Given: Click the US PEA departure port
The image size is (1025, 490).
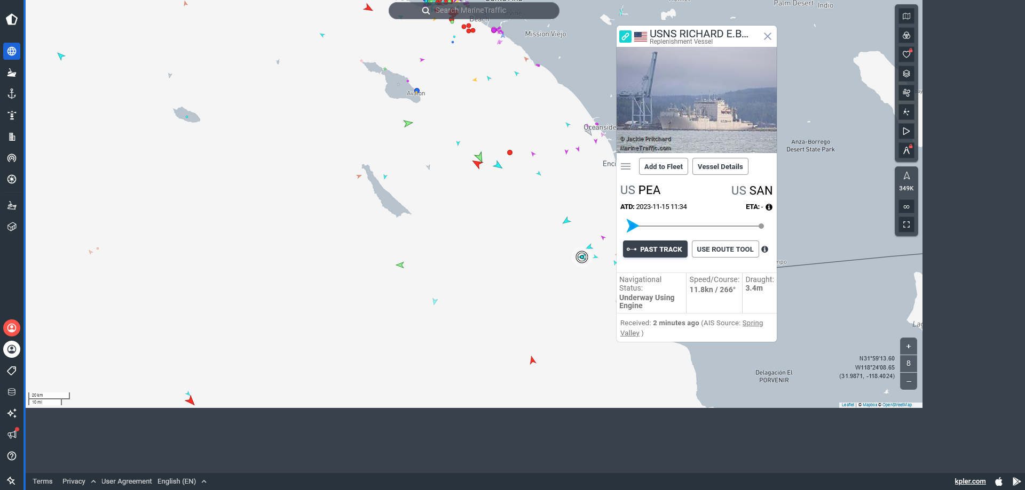Looking at the screenshot, I should tap(640, 190).
